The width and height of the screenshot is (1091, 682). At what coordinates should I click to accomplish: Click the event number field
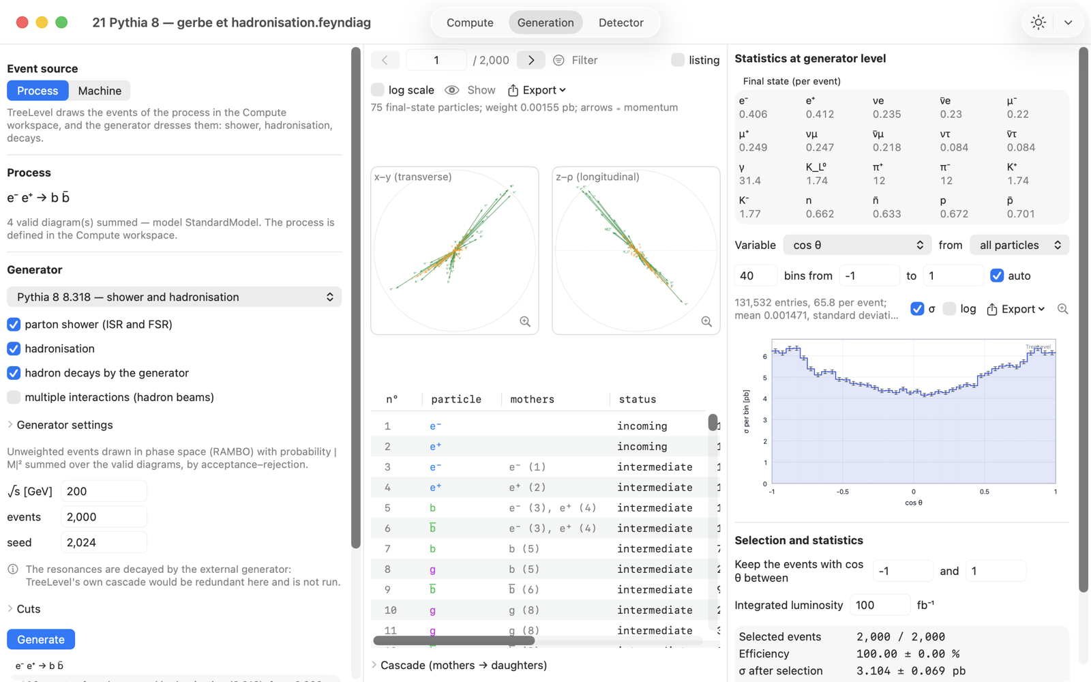click(436, 60)
